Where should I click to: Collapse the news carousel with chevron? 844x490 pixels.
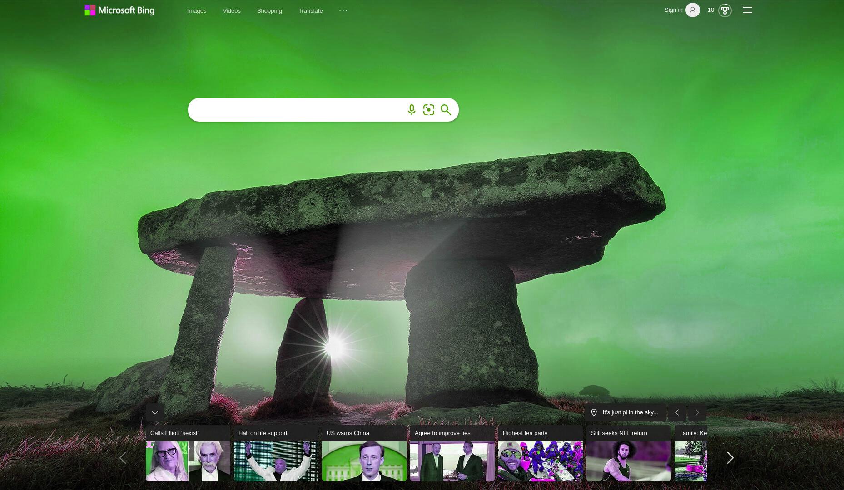(155, 412)
